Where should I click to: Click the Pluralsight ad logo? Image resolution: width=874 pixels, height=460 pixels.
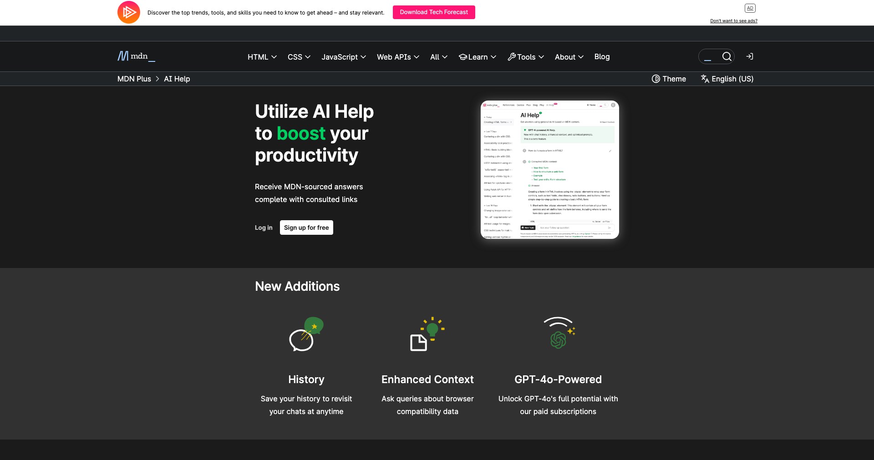(129, 12)
